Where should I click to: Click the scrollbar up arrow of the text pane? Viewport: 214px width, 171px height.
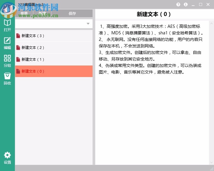tap(211, 23)
